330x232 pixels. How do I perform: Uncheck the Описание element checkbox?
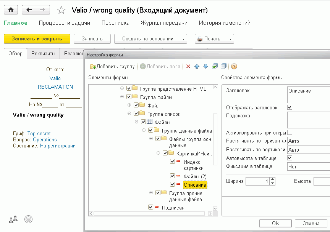172,184
